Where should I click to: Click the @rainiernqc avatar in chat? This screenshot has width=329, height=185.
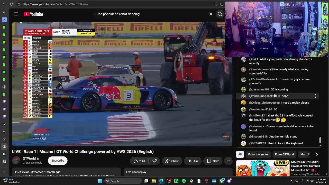(x=243, y=127)
